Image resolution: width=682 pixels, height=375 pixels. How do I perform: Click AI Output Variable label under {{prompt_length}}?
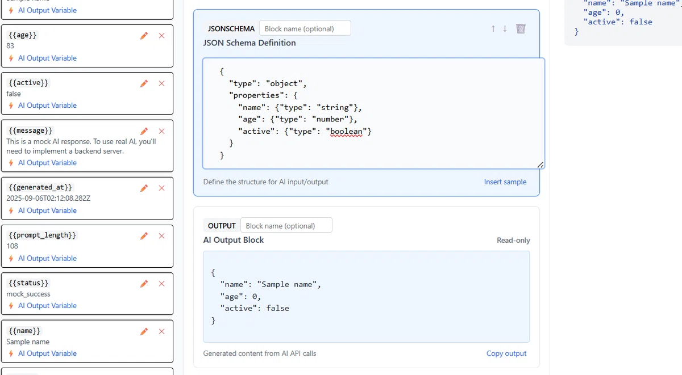47,258
